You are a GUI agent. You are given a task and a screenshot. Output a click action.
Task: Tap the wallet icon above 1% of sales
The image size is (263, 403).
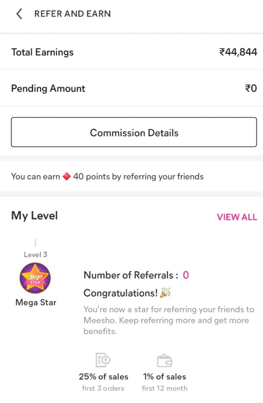[x=165, y=360]
